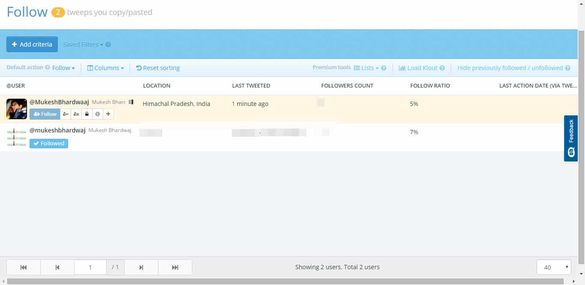Image resolution: width=585 pixels, height=285 pixels.
Task: Sort by the Followers Count column header
Action: click(x=347, y=86)
